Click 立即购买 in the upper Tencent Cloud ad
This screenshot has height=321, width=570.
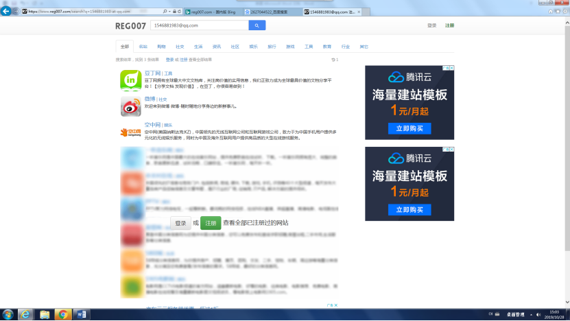409,128
